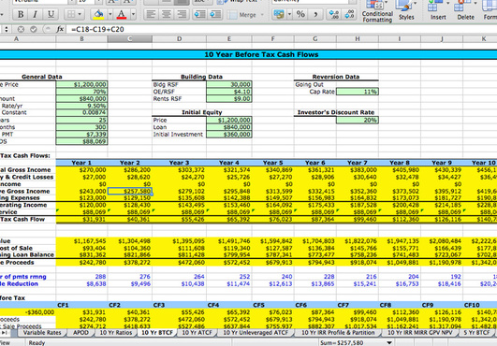Open fill color dropdown arrow
Image resolution: width=497 pixels, height=346 pixels.
coord(110,14)
